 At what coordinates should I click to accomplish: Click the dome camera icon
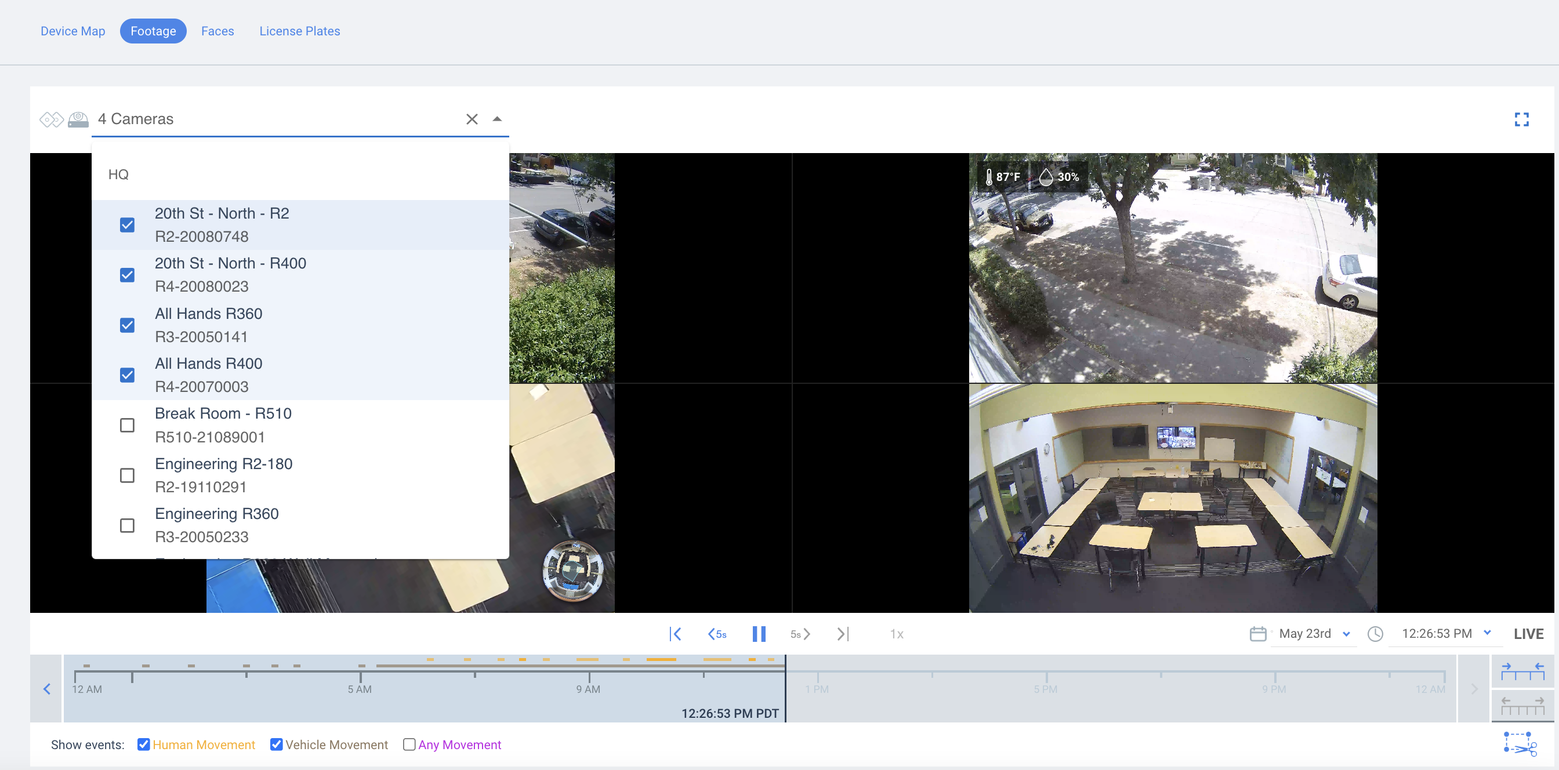(78, 119)
